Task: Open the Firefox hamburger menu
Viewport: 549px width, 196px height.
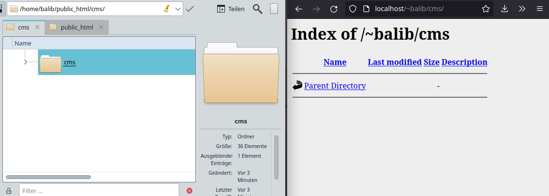Action: point(539,9)
